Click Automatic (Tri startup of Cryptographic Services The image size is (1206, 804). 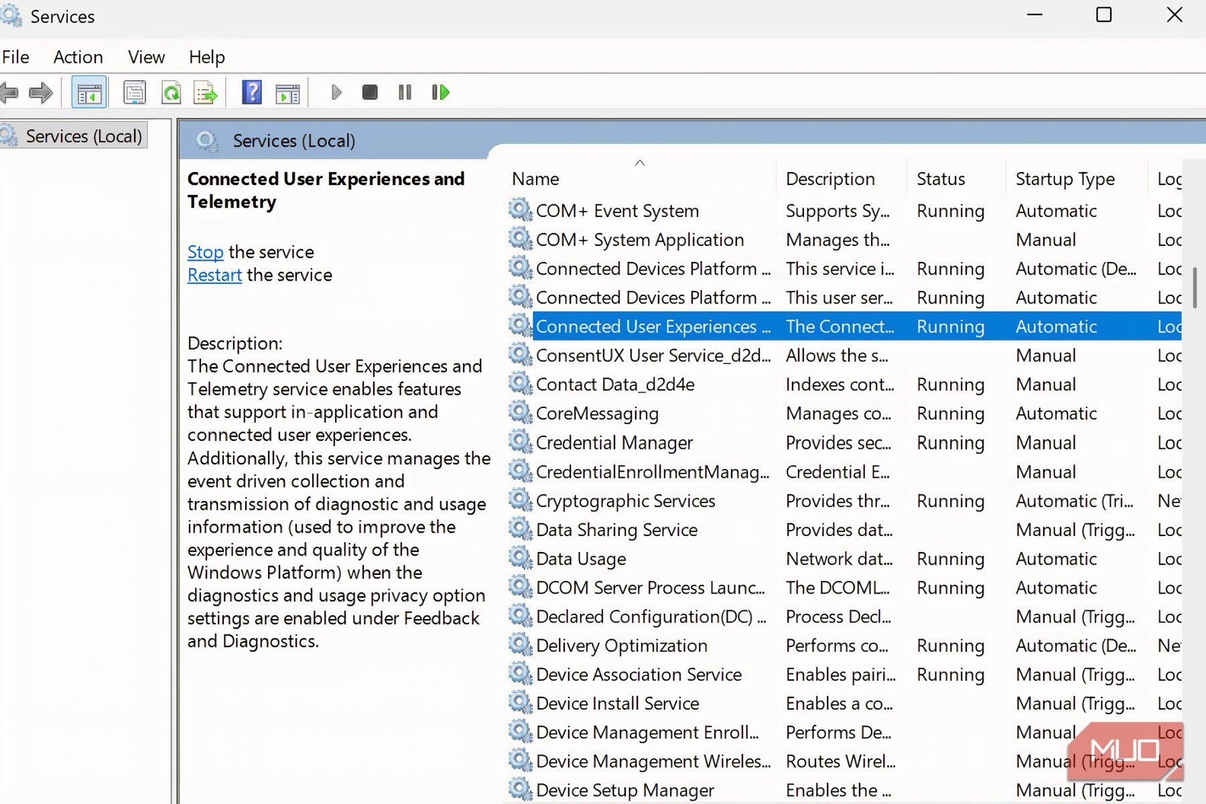click(1075, 500)
